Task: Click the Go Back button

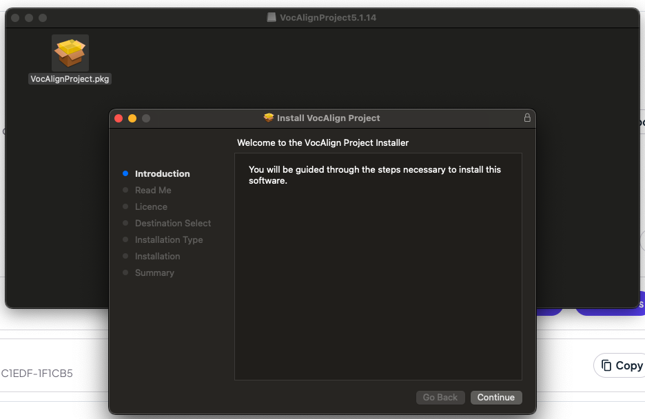Action: (x=440, y=398)
